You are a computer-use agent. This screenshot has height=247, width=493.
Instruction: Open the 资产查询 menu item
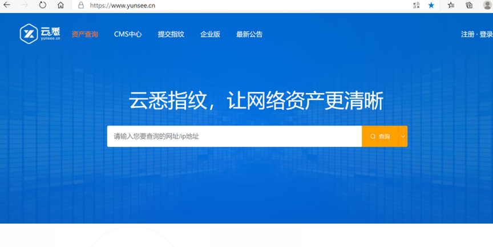pyautogui.click(x=85, y=34)
